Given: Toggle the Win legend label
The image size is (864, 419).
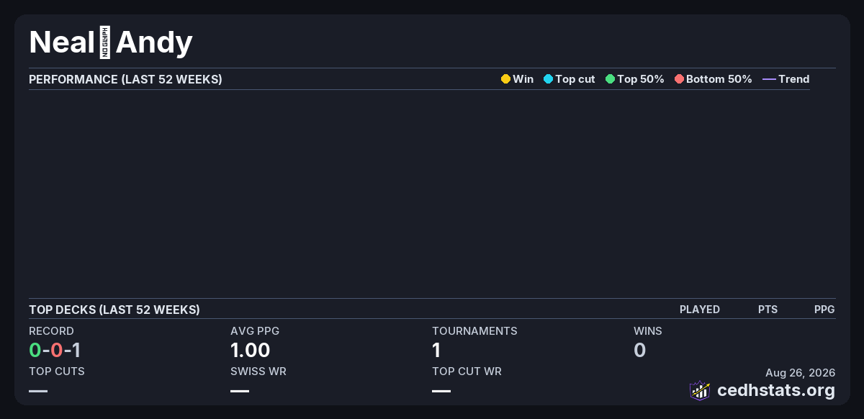Looking at the screenshot, I should (523, 79).
